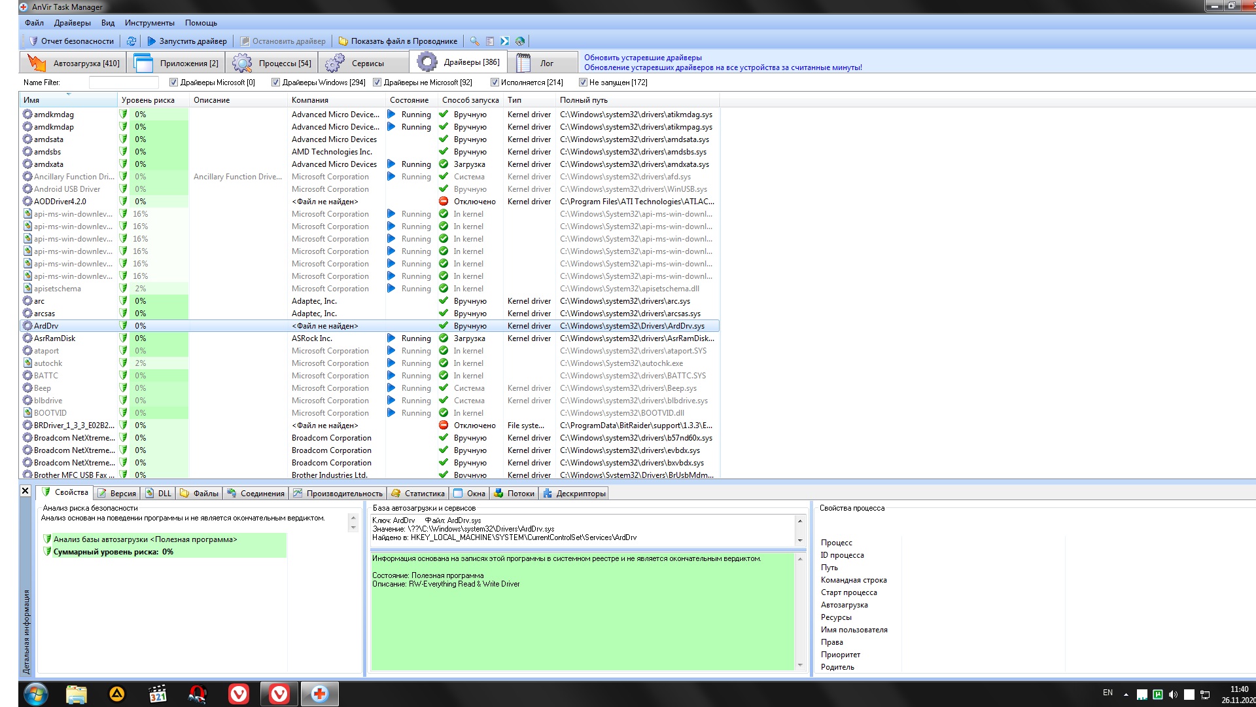Open the 'Производительность' details tab
Image resolution: width=1256 pixels, height=707 pixels.
coord(343,494)
